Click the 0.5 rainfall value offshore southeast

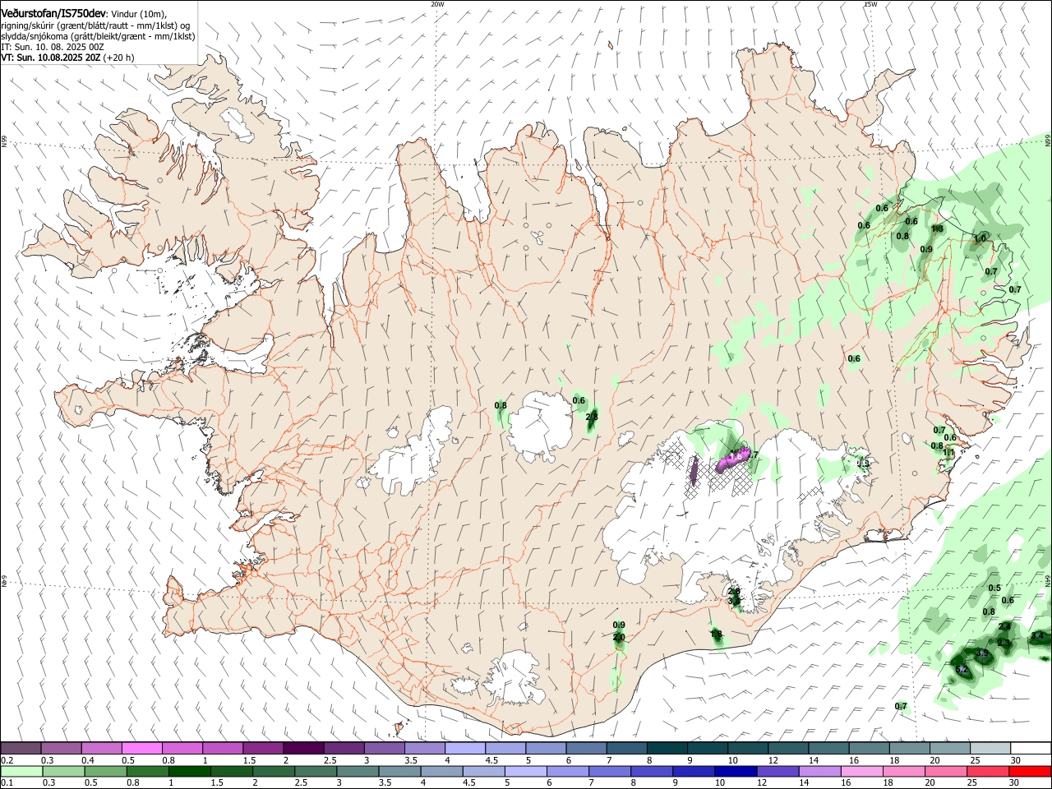994,588
